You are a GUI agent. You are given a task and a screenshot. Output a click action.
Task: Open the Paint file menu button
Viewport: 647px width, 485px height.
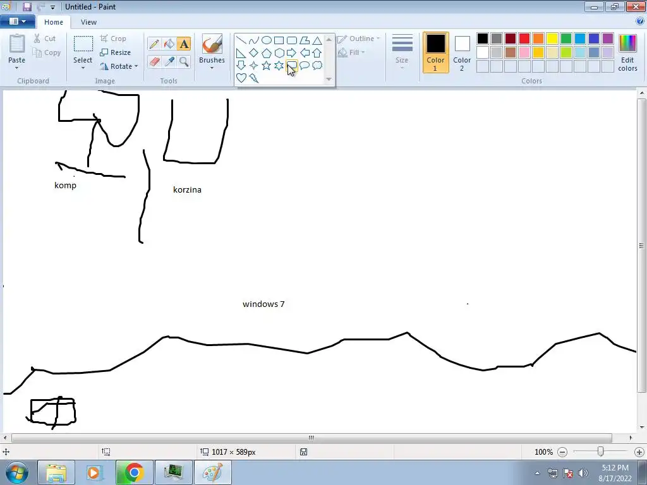[17, 21]
